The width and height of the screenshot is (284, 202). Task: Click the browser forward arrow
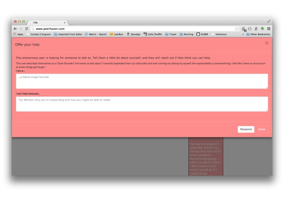pyautogui.click(x=21, y=29)
